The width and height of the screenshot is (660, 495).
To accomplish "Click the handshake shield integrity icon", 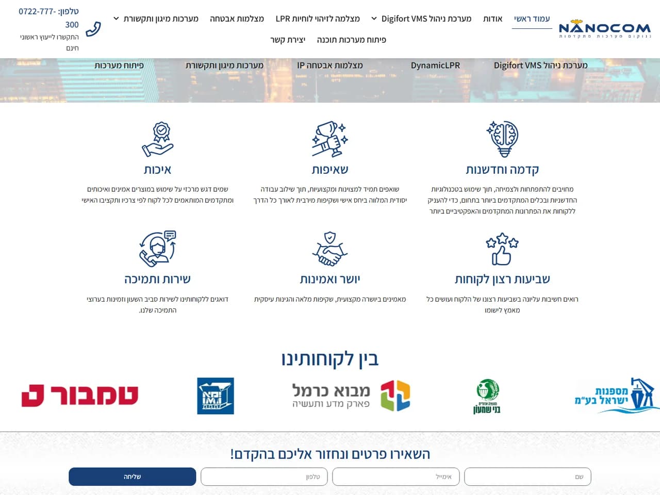I will (x=330, y=249).
